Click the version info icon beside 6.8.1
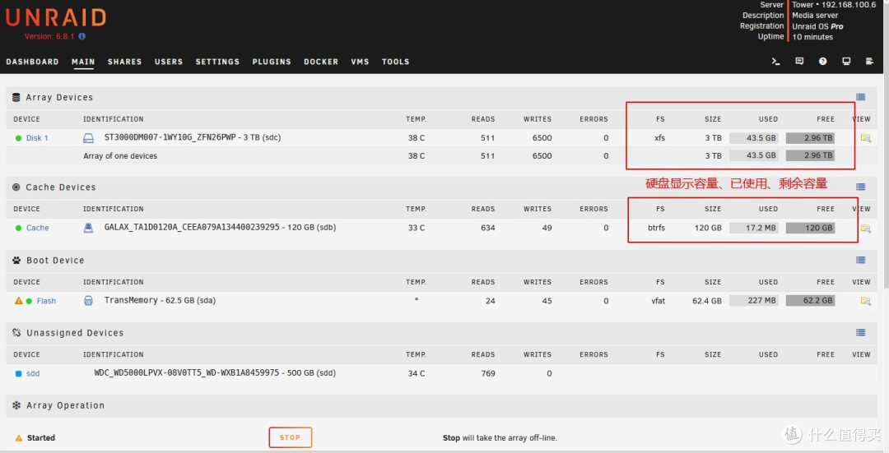889x453 pixels. click(81, 37)
